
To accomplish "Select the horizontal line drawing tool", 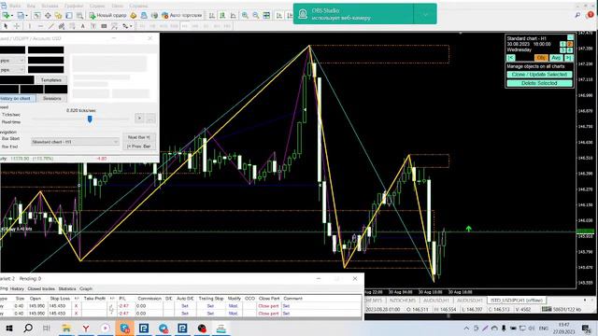I will click(x=40, y=26).
